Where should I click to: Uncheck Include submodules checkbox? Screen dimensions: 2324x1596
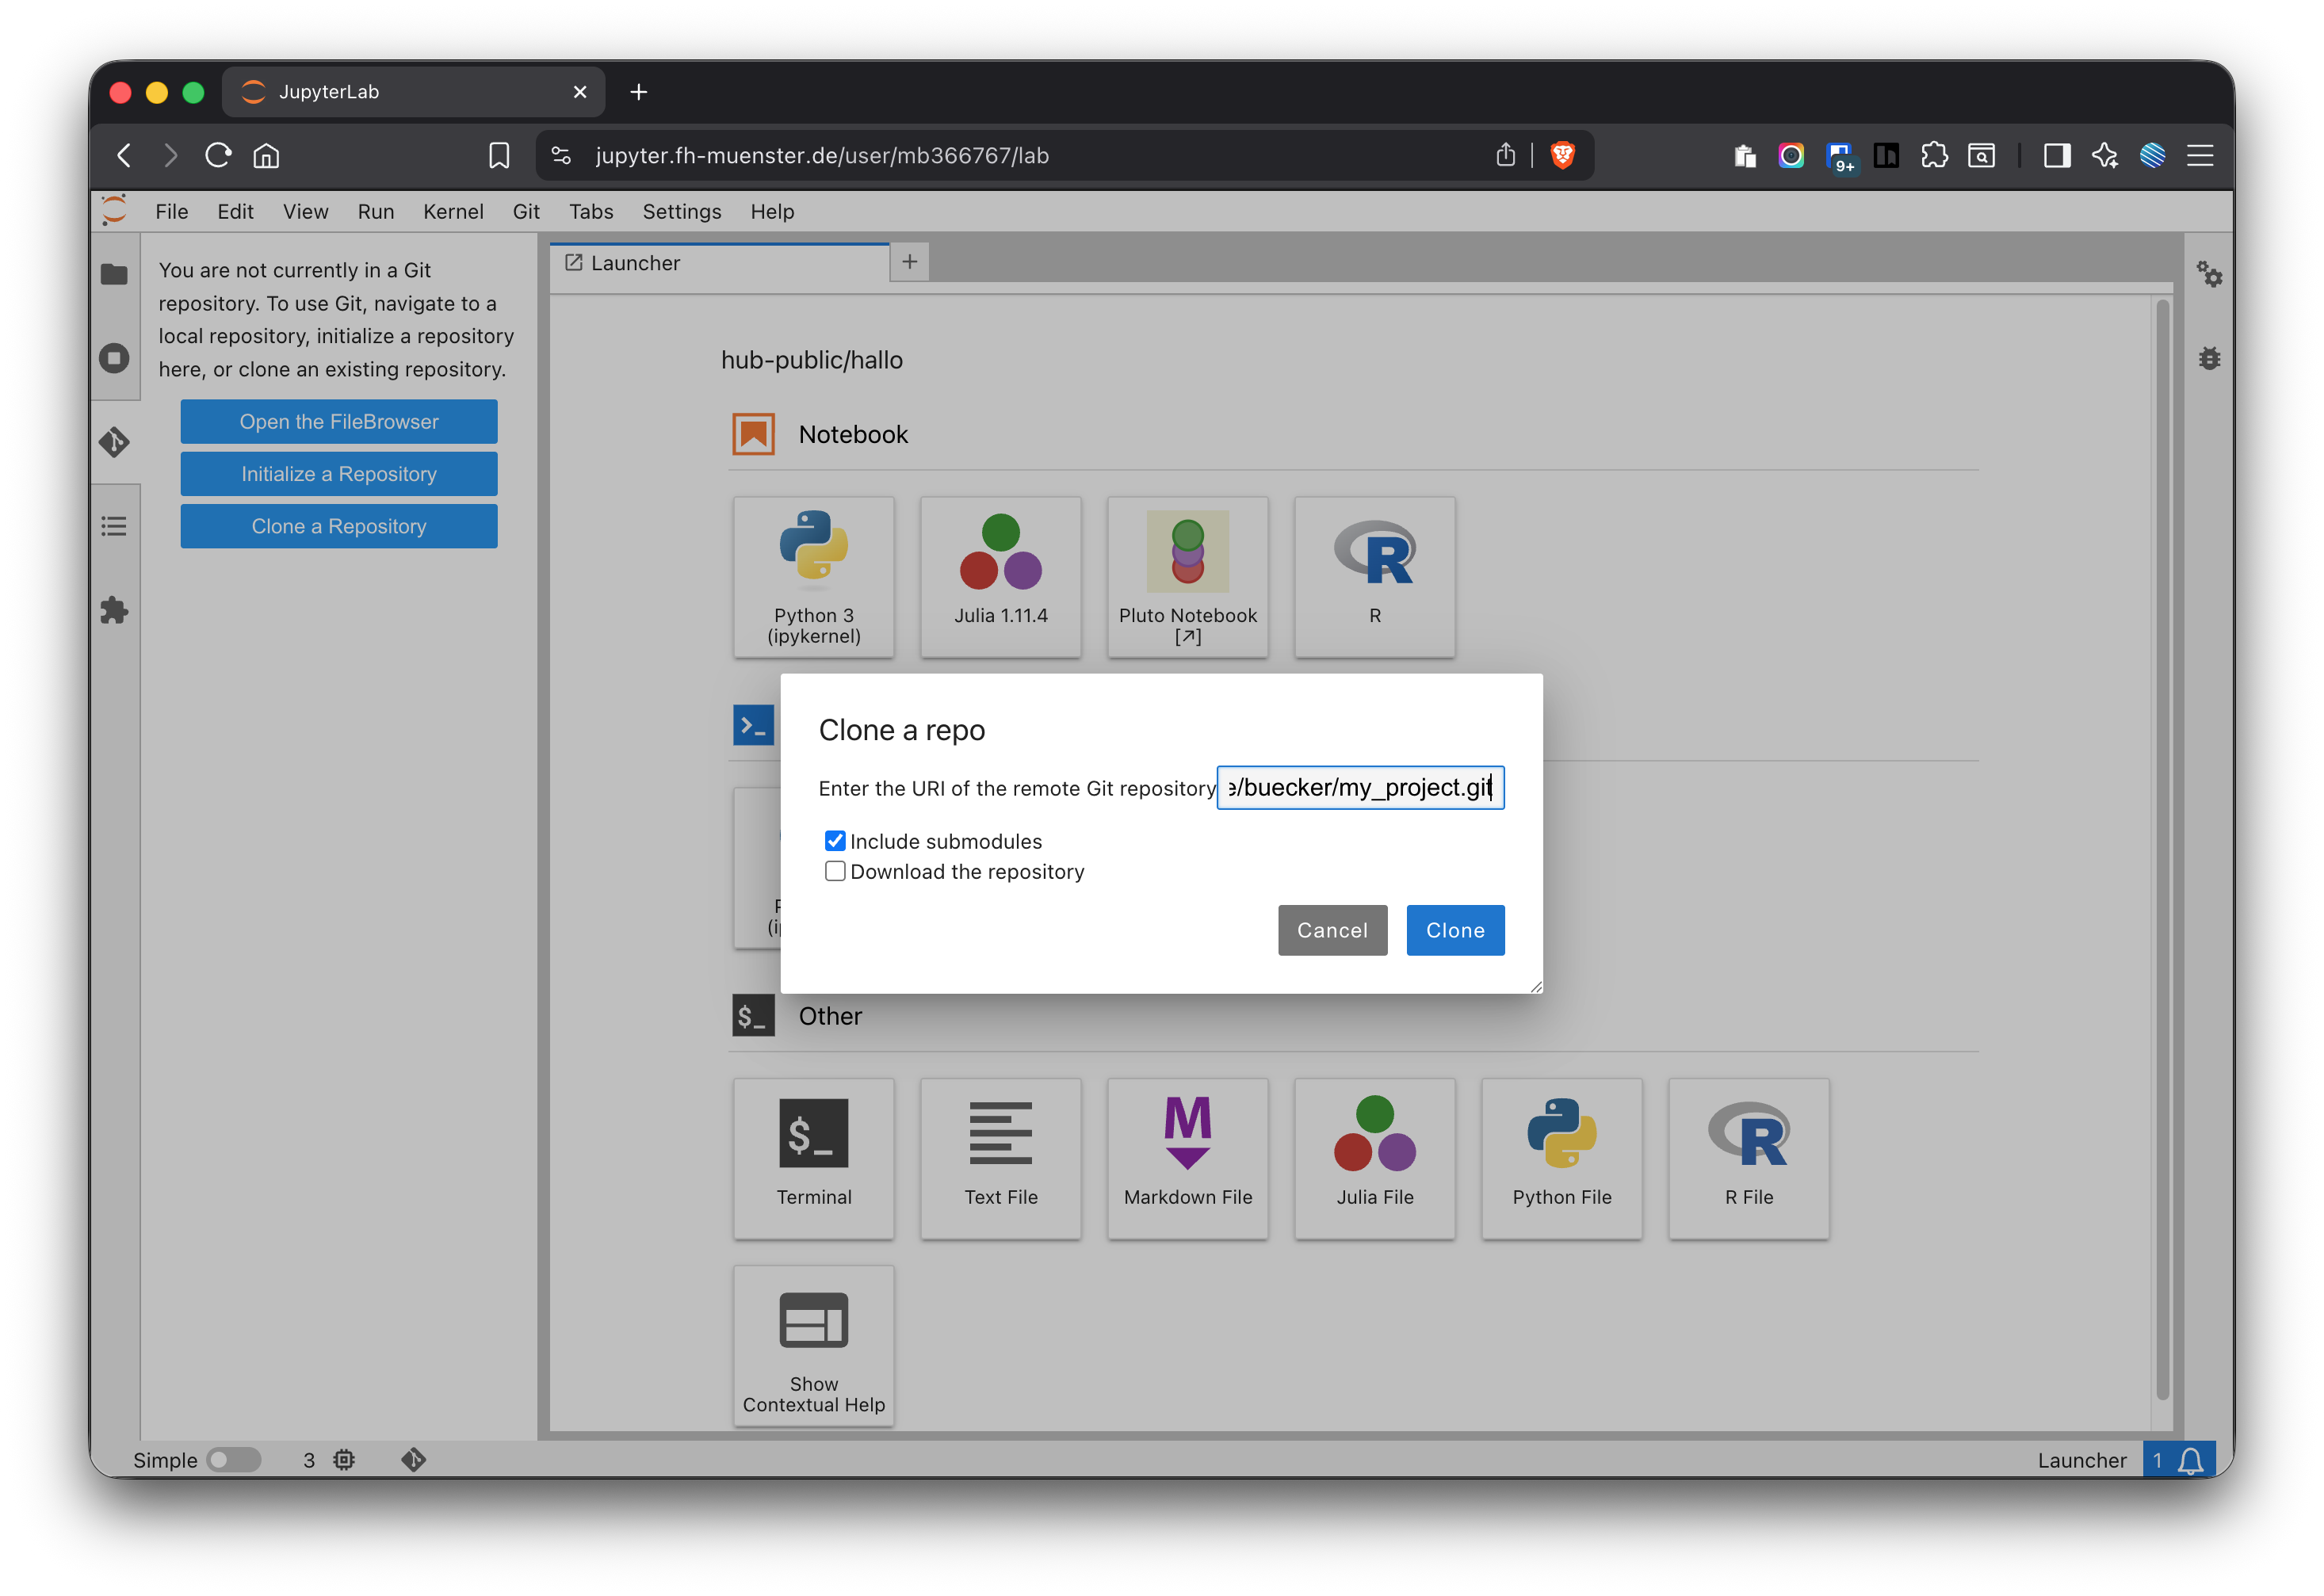pos(835,841)
